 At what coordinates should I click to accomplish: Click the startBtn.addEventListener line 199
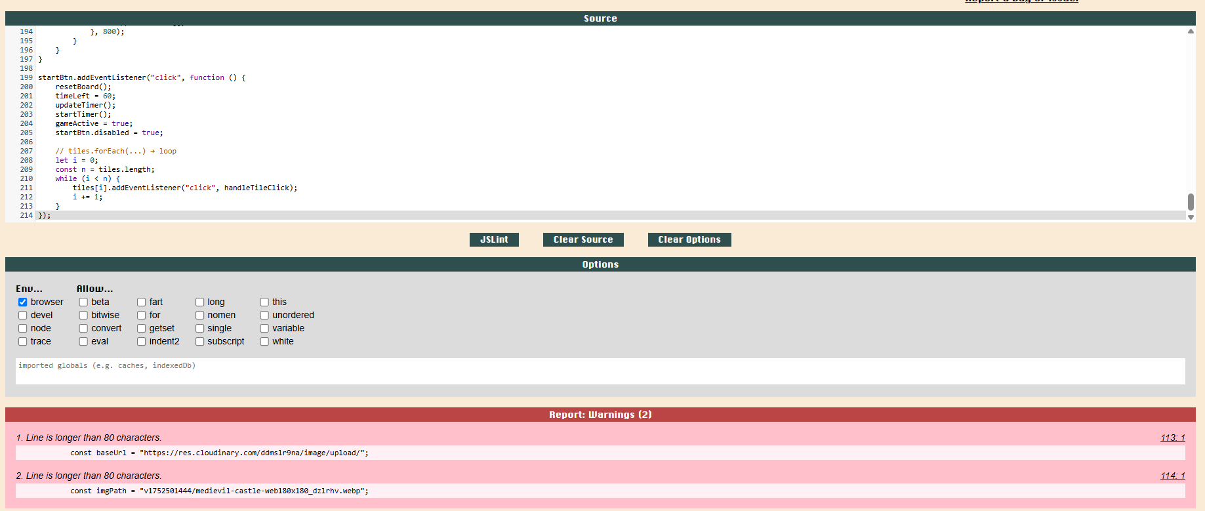142,77
